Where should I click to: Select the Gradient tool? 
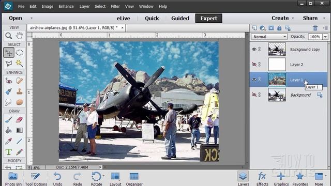pyautogui.click(x=19, y=130)
